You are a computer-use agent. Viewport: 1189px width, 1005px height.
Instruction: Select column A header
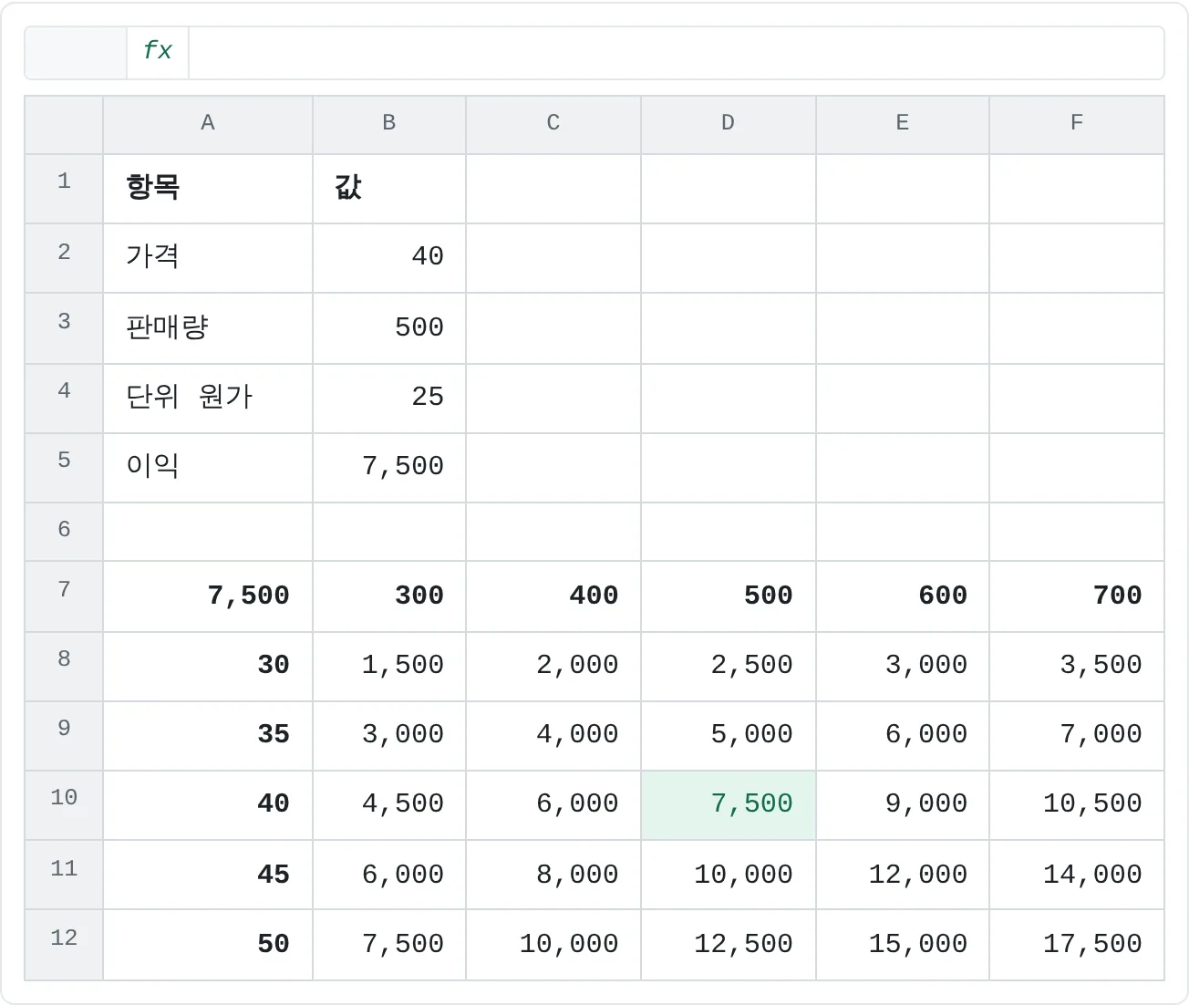tap(208, 124)
